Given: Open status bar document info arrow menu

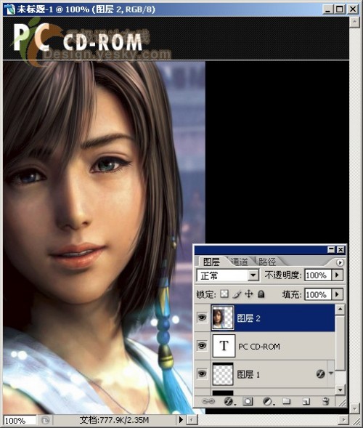Looking at the screenshot, I should click(x=181, y=419).
